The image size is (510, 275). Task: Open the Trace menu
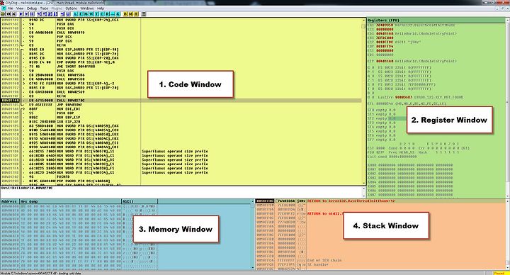click(44, 9)
